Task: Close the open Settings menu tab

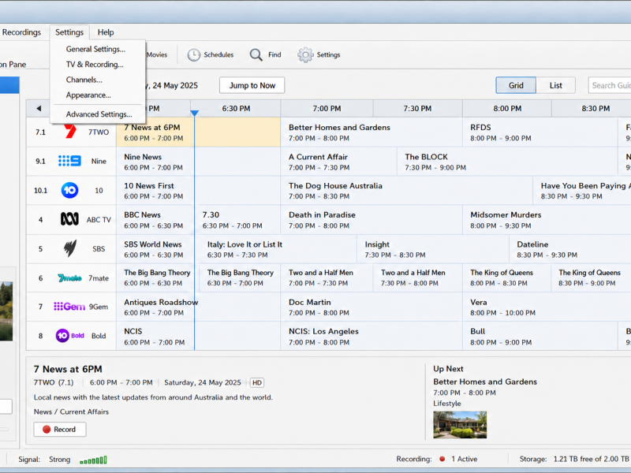Action: pyautogui.click(x=69, y=32)
